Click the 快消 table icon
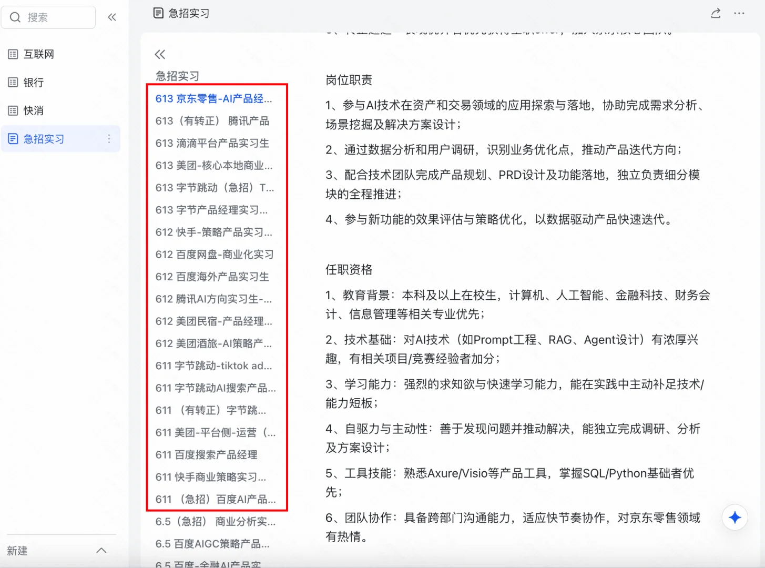 13,110
